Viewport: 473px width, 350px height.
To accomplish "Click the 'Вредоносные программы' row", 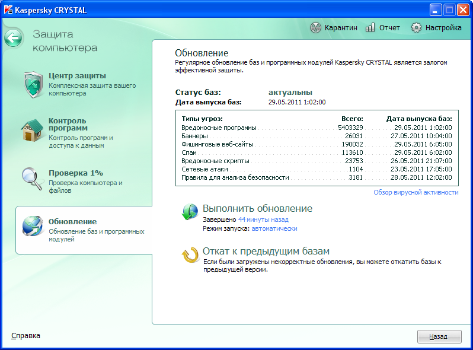I will coord(317,128).
